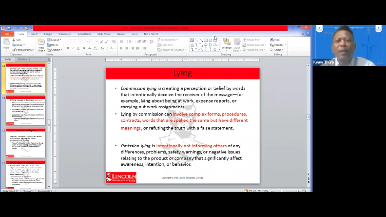Open the font size combo box

pos(94,42)
